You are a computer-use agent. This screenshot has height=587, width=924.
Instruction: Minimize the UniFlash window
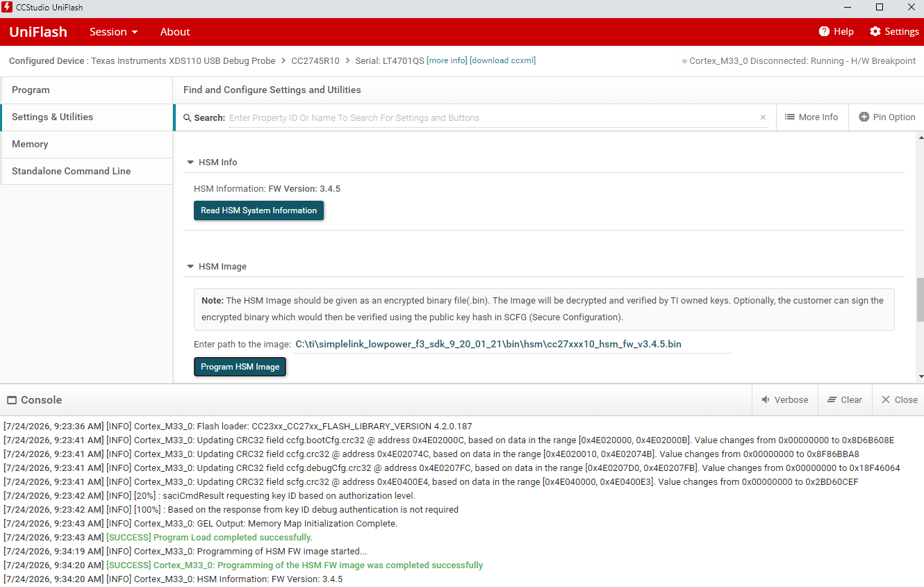click(848, 7)
